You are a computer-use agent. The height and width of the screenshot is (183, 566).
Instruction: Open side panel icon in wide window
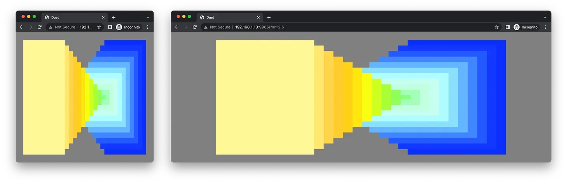(507, 27)
